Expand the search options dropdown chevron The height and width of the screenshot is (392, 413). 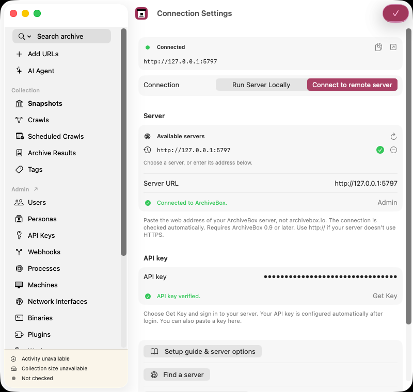coord(29,36)
